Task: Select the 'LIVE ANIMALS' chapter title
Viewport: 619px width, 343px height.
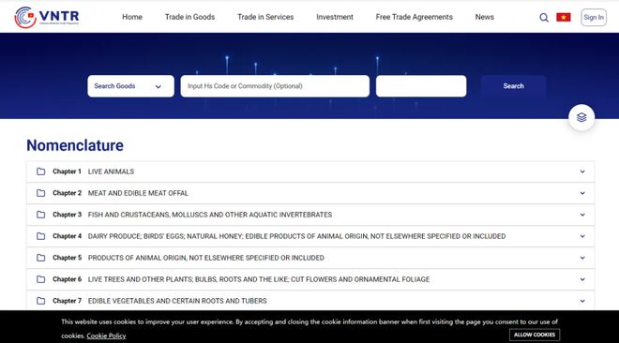Action: click(111, 171)
